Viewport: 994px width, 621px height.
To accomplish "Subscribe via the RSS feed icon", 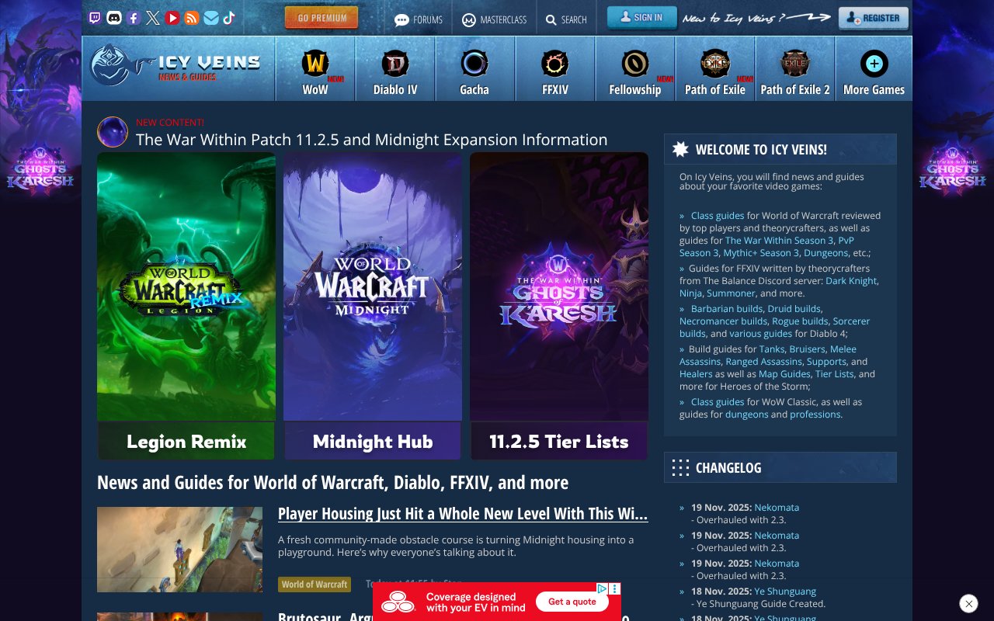I will click(191, 17).
